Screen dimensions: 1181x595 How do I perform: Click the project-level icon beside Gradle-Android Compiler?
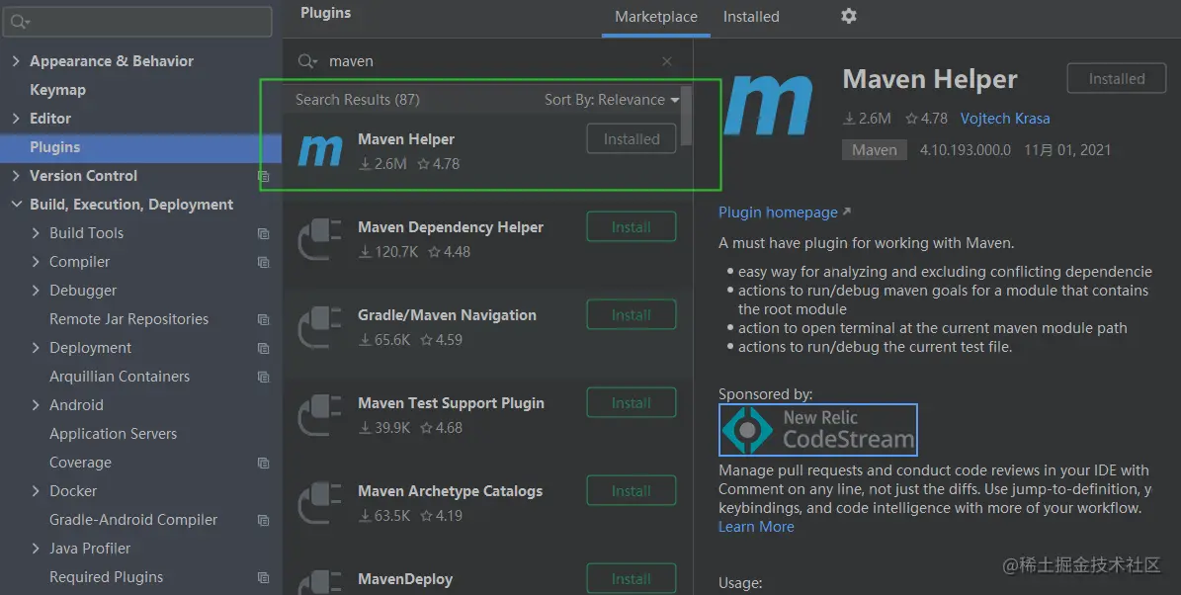point(264,520)
